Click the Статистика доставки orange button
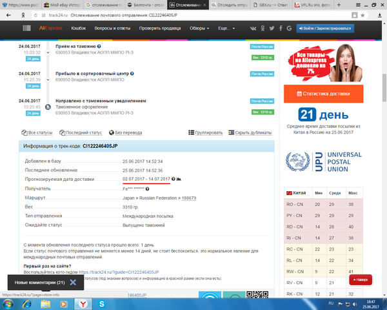The height and width of the screenshot is (310, 387). (x=323, y=94)
